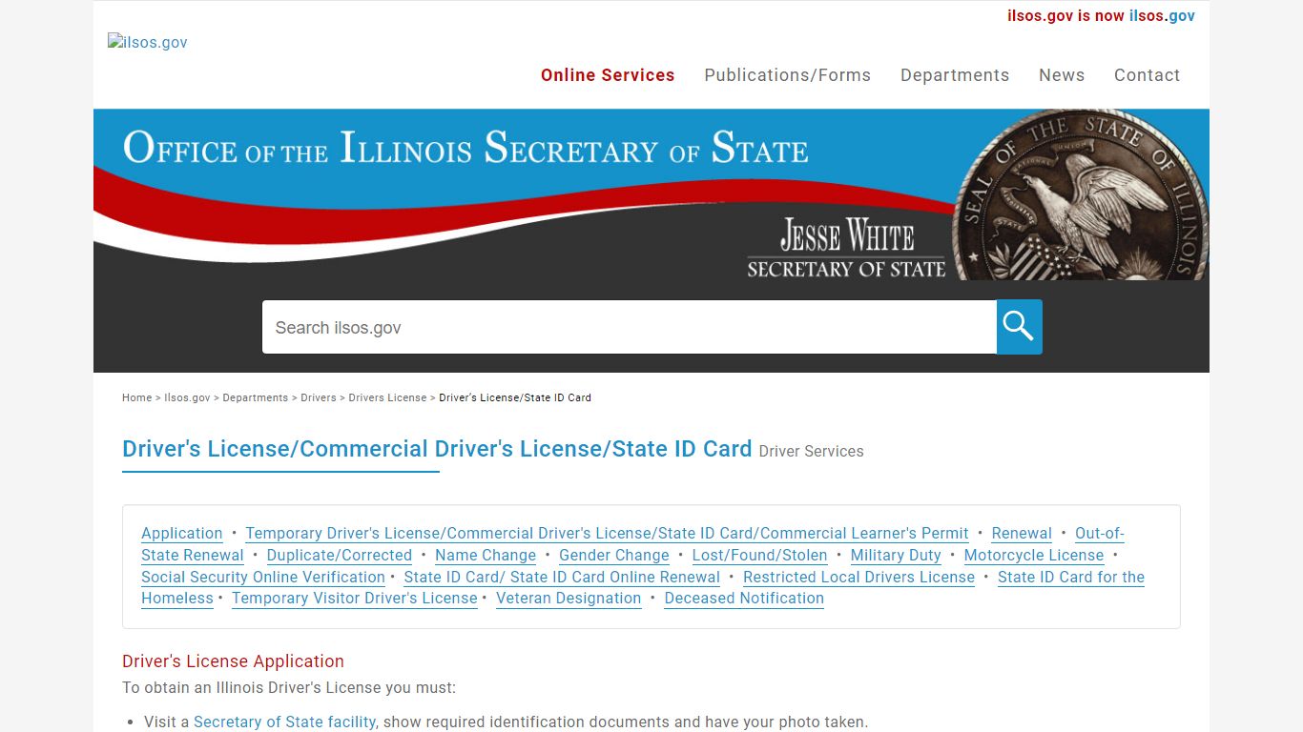Click the Jesse White Secretary of State banner text

click(846, 248)
